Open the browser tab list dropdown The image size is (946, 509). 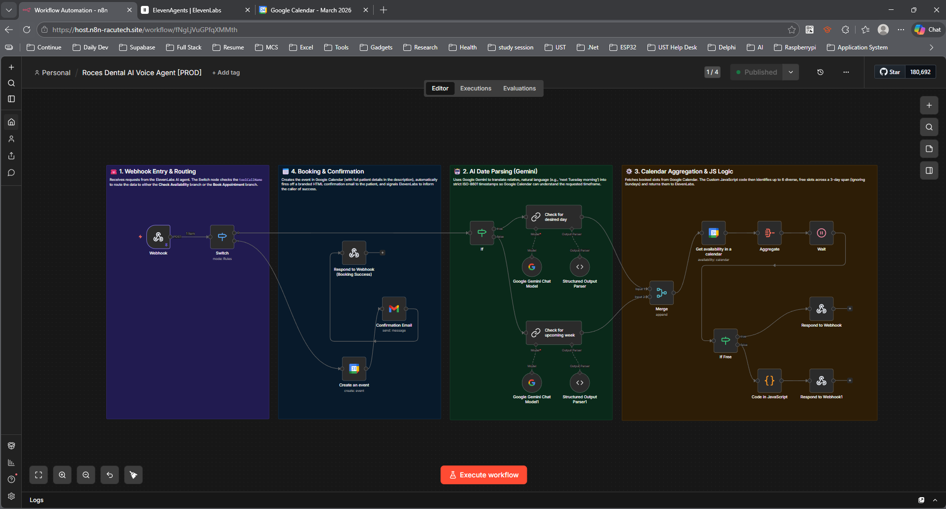(9, 10)
